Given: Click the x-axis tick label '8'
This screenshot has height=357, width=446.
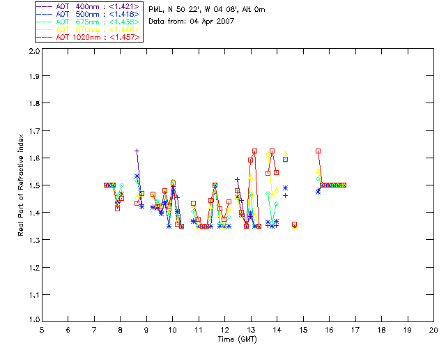Looking at the screenshot, I should (x=121, y=330).
